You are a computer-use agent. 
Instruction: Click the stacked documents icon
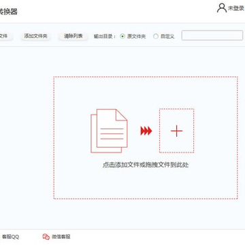click(109, 131)
